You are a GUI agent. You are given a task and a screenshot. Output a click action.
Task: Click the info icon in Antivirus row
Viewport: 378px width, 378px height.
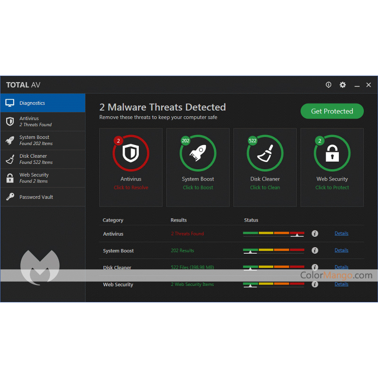(x=315, y=233)
